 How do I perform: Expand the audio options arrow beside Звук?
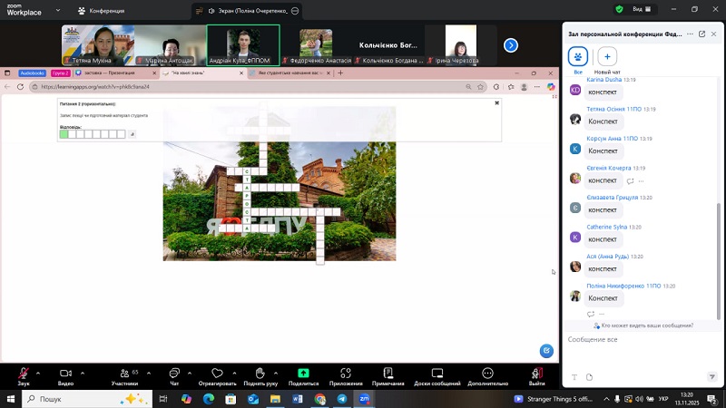pos(39,372)
